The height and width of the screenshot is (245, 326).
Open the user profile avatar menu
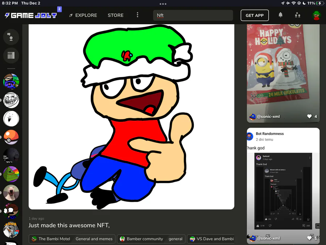tap(317, 15)
